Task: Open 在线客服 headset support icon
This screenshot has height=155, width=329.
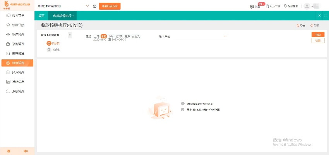Action: click(285, 6)
